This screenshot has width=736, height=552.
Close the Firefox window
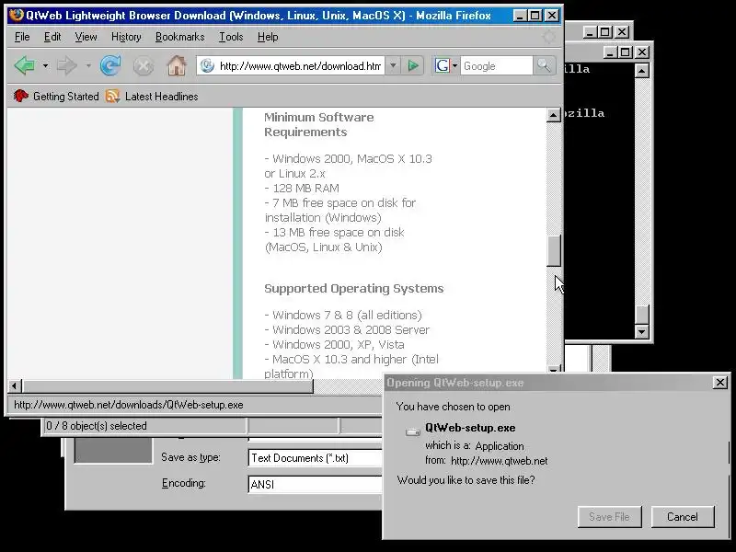pos(552,16)
